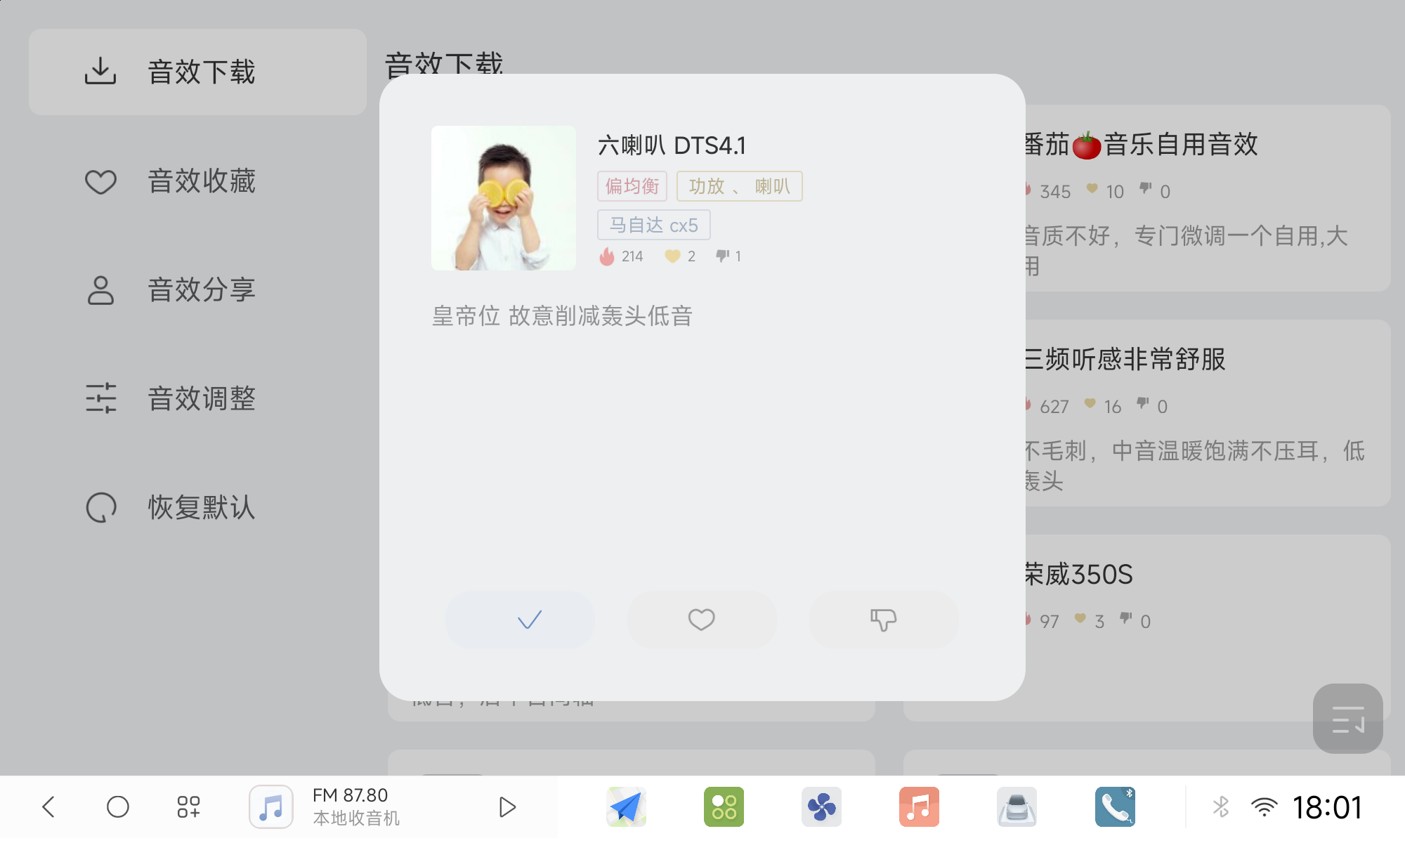Open 音效分享 via the person icon

[x=100, y=289]
